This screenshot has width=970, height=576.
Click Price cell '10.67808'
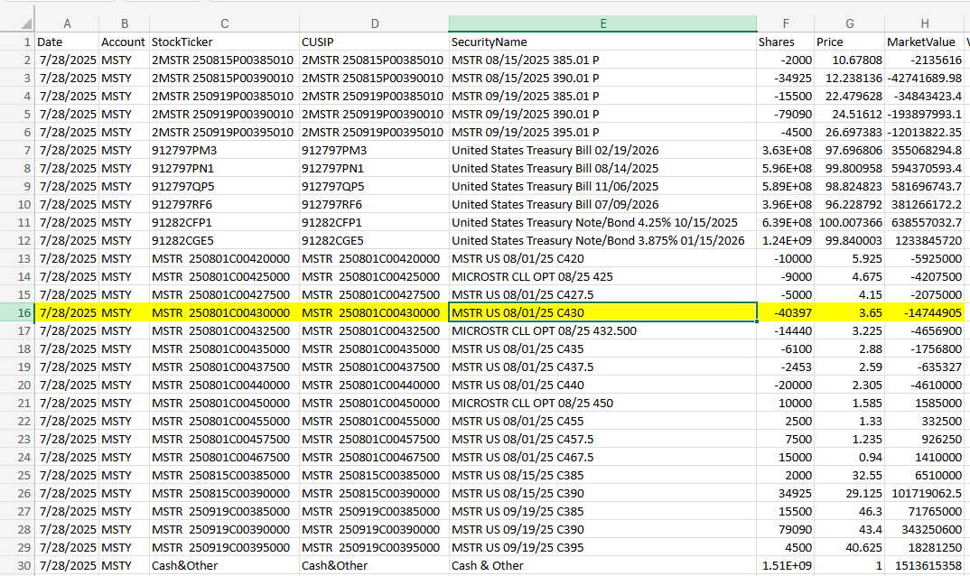(x=849, y=60)
